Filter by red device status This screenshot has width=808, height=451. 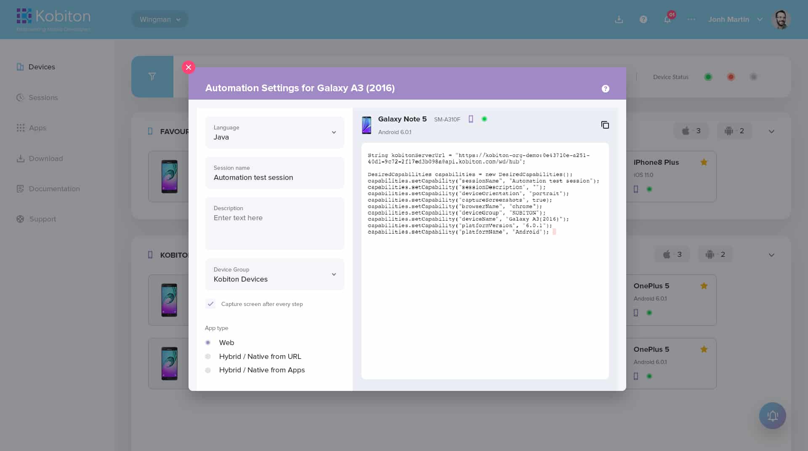[x=731, y=77]
